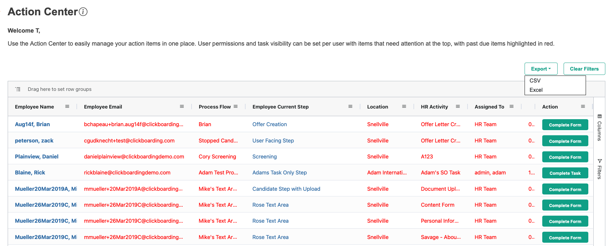Open HR Activity column menu icon
Image resolution: width=607 pixels, height=246 pixels.
click(x=458, y=107)
